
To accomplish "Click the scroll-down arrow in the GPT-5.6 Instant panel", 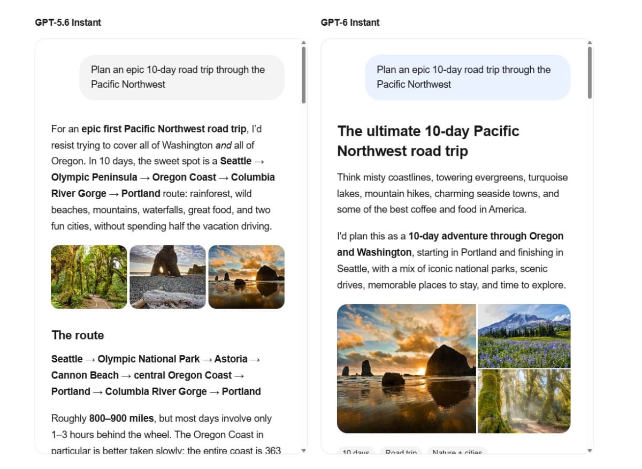I will pyautogui.click(x=303, y=451).
